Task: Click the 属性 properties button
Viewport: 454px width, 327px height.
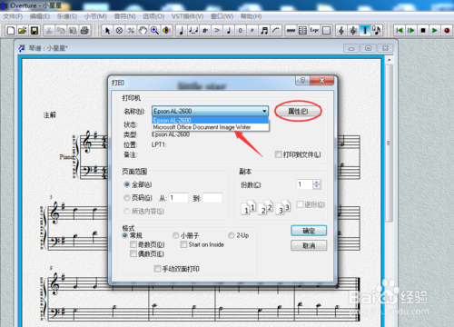Action: click(298, 111)
